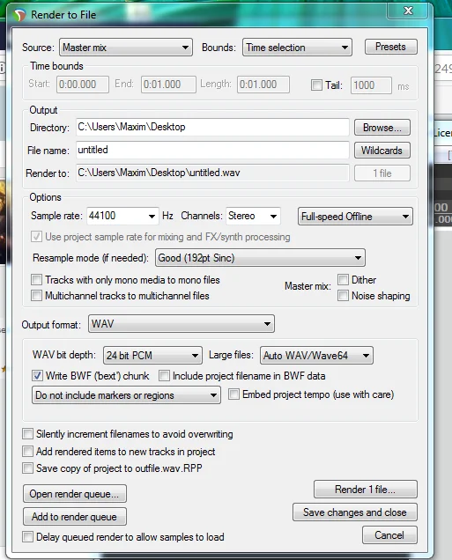Screen dimensions: 452x560
Task: Enable Add rendered items to new tracks
Action: tap(28, 452)
